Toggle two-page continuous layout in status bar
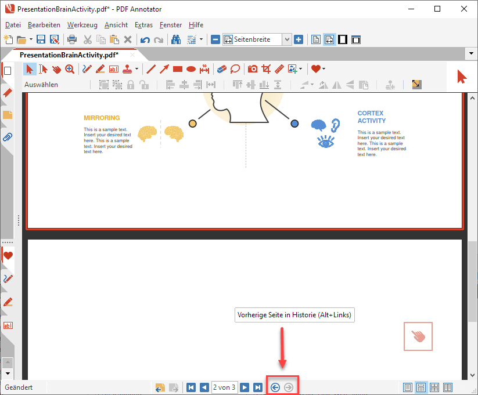Viewport: 478px width, 395px height. (x=434, y=387)
